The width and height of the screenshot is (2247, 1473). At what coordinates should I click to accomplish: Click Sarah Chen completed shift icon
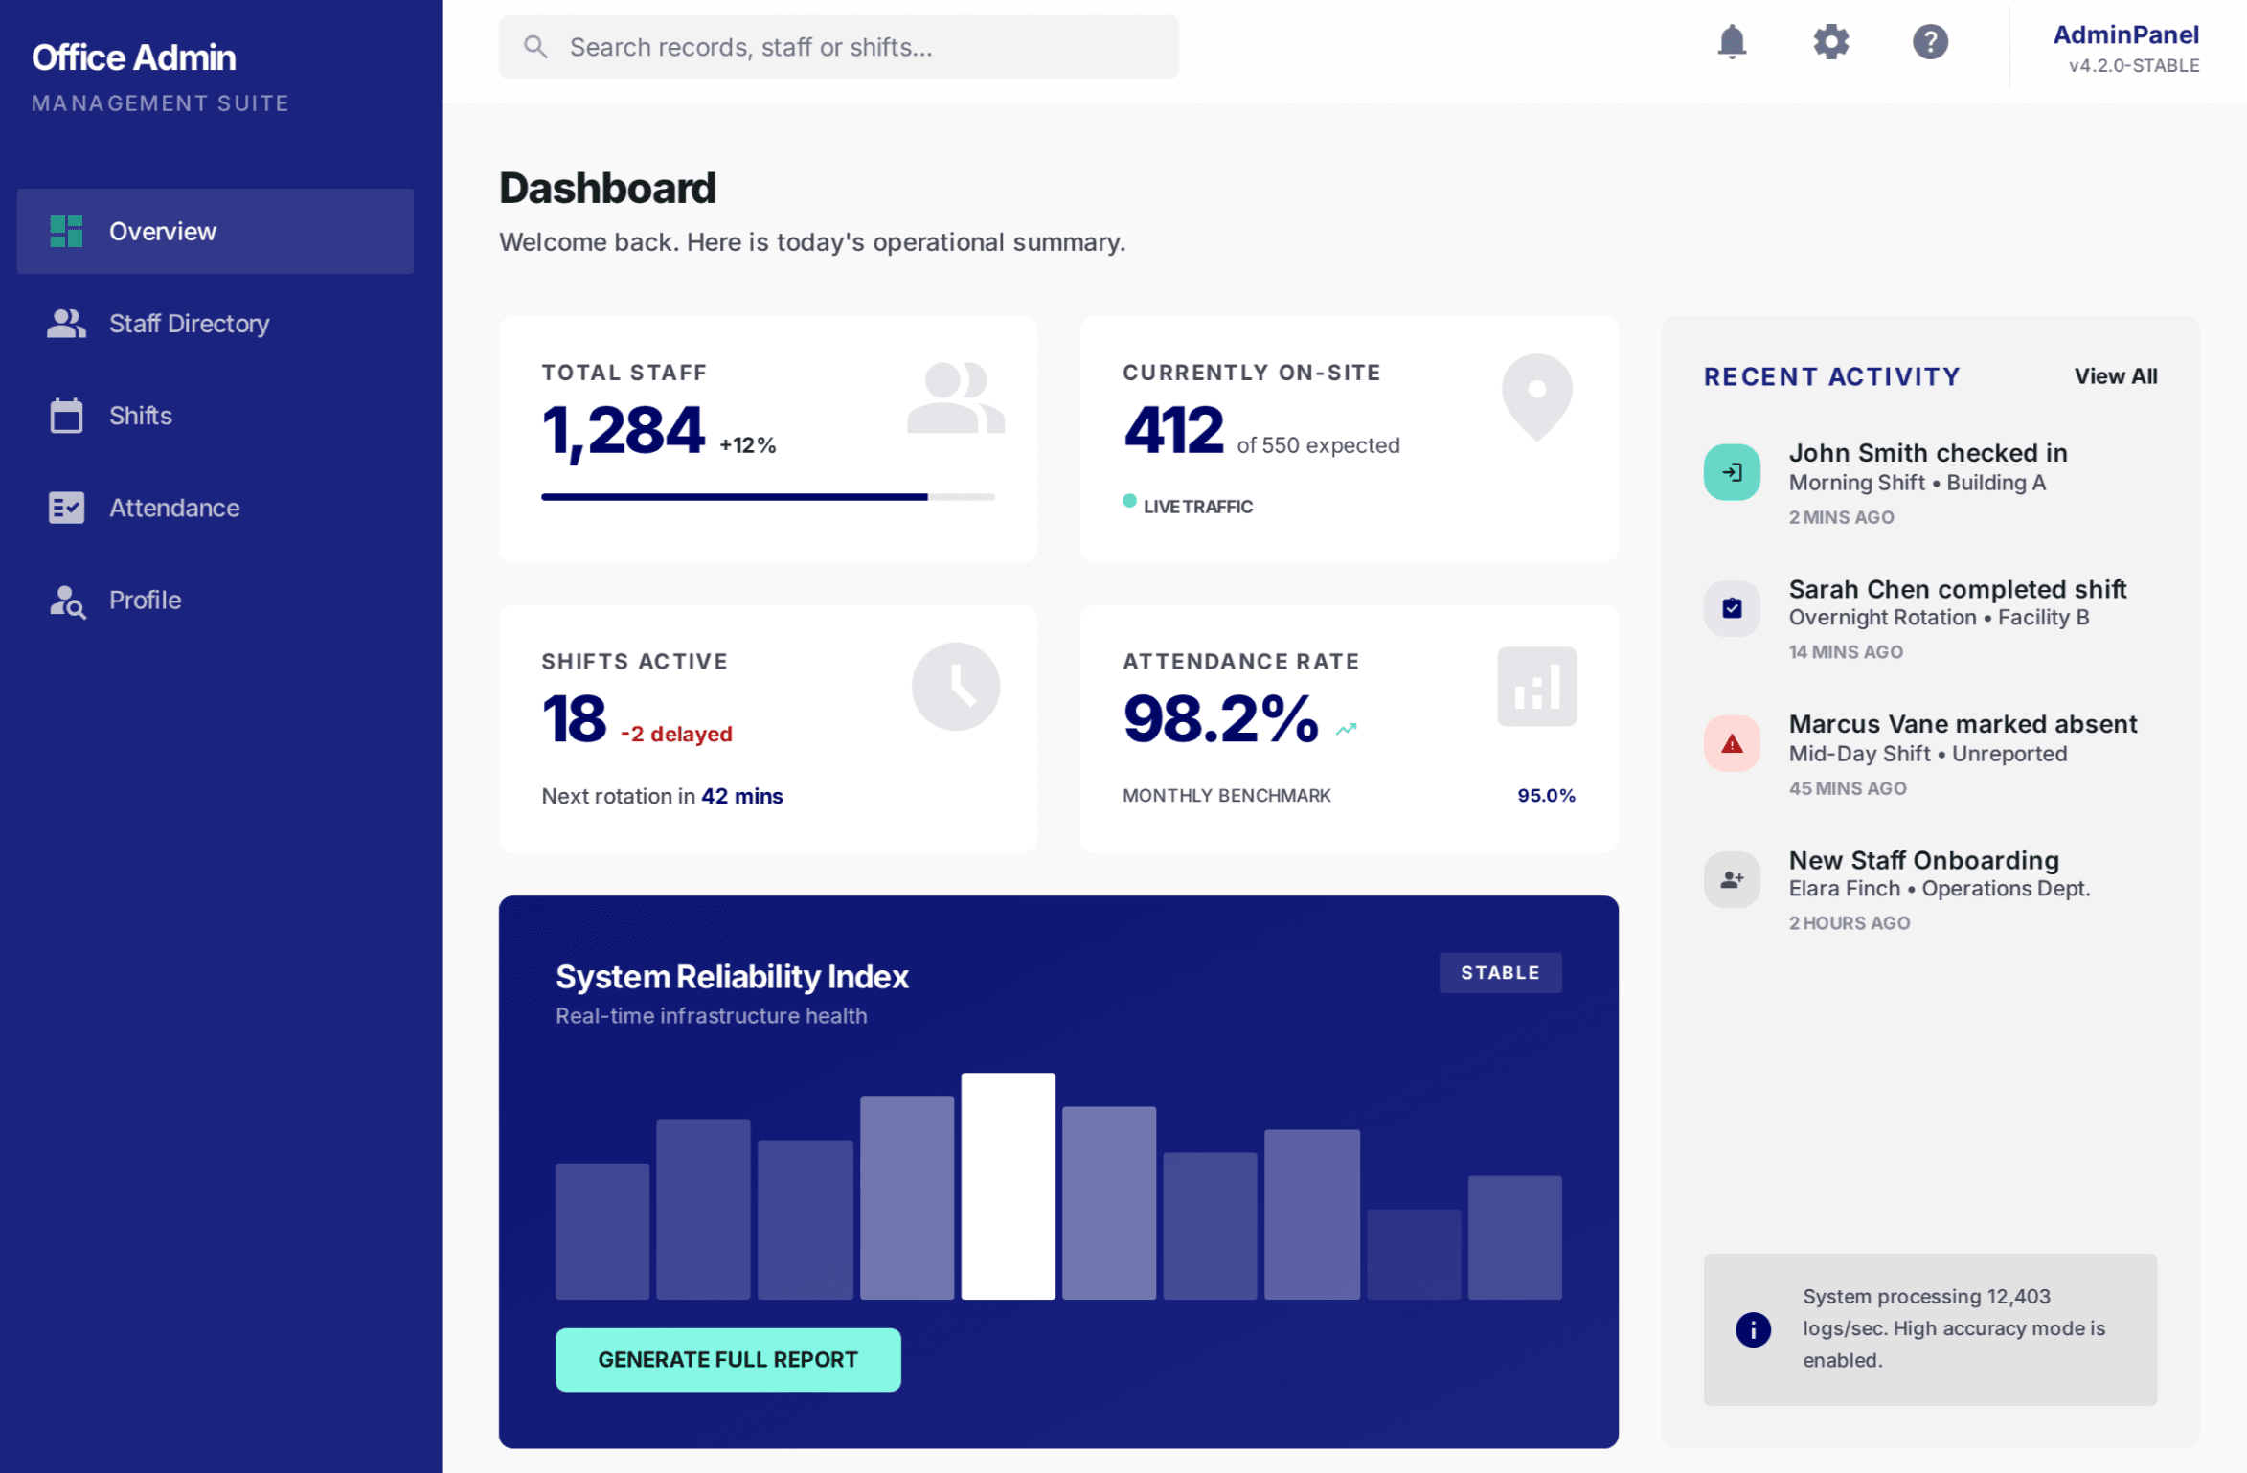1732,608
